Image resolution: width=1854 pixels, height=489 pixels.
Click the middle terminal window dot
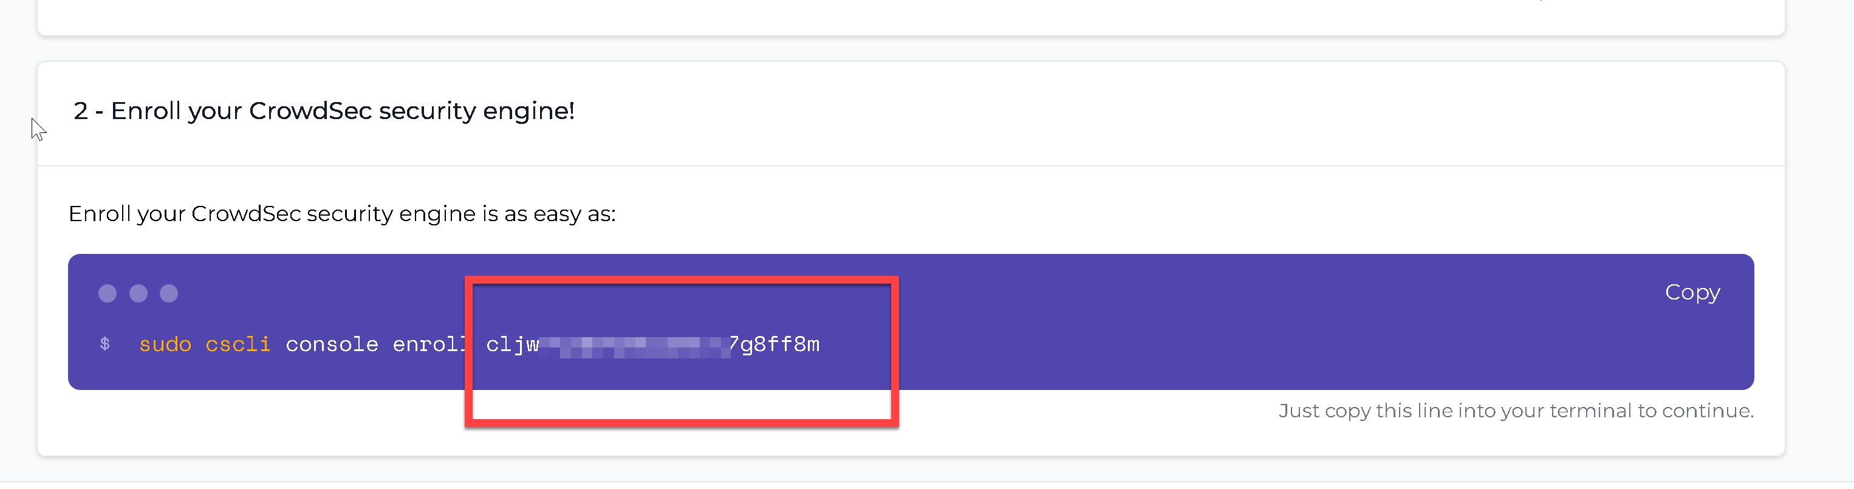(x=138, y=294)
